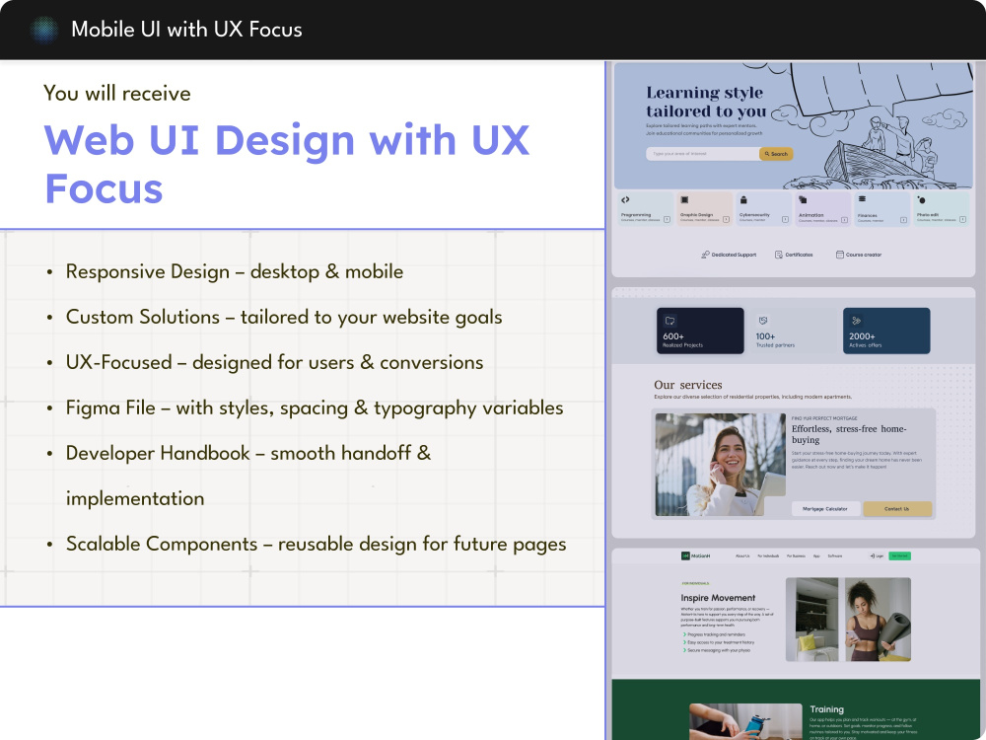Click the Programming code brackets icon
This screenshot has width=986, height=740.
point(625,200)
